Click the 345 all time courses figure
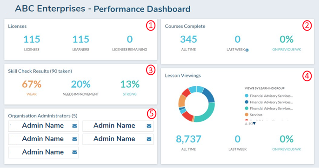The height and width of the screenshot is (168, 320). 188,39
